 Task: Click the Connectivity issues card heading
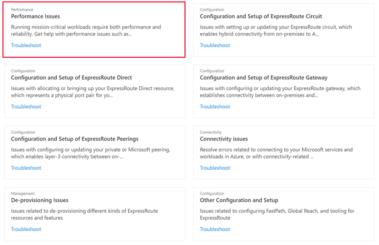[224, 139]
